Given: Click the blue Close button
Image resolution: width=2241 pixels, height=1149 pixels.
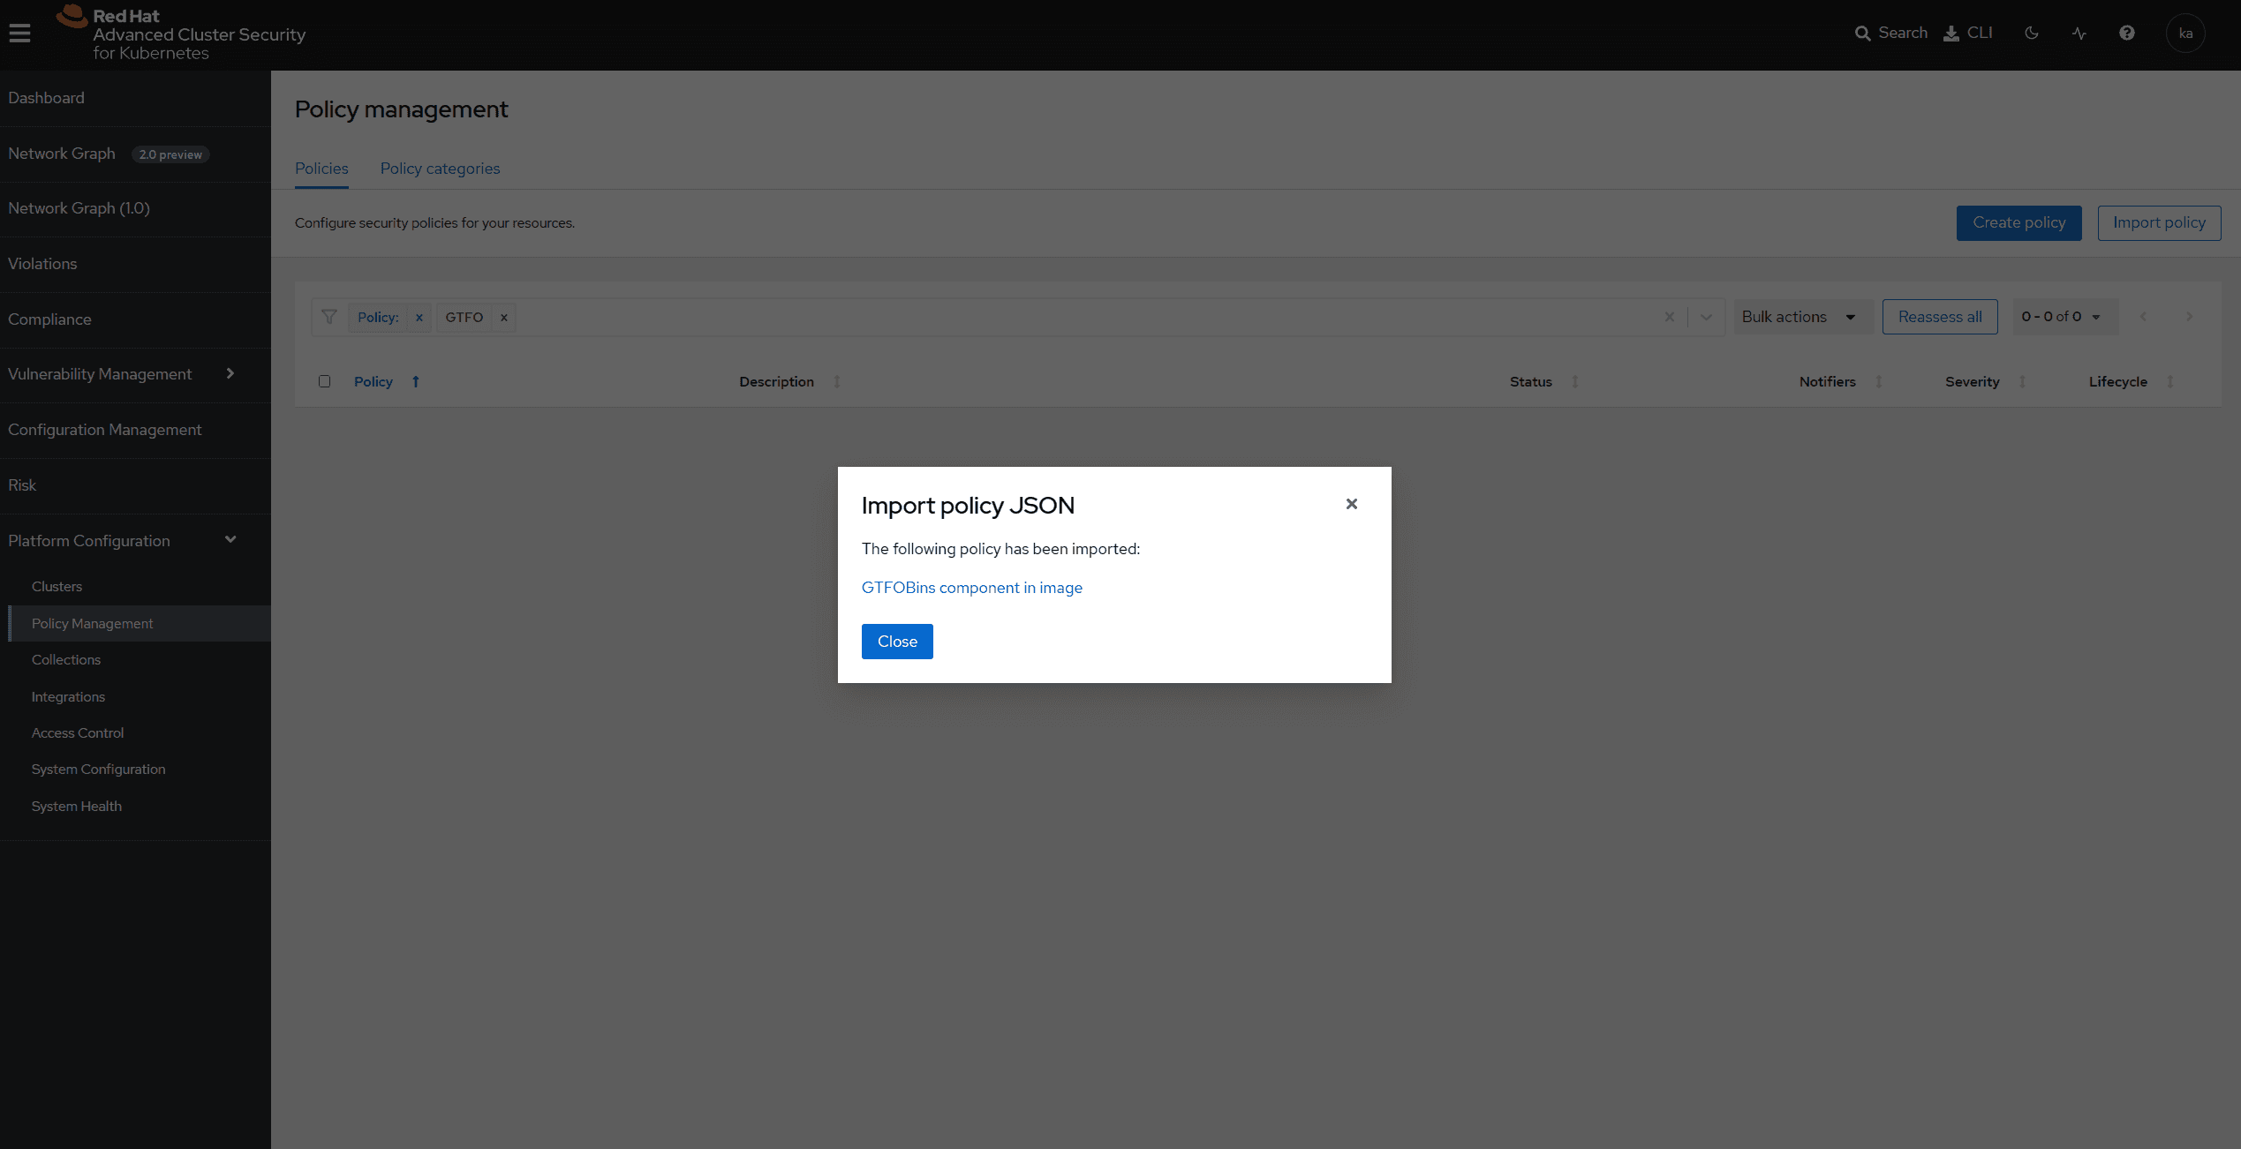Looking at the screenshot, I should point(897,642).
